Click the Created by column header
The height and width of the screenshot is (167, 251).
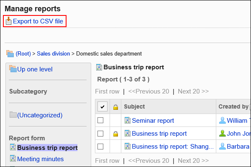[233, 106]
